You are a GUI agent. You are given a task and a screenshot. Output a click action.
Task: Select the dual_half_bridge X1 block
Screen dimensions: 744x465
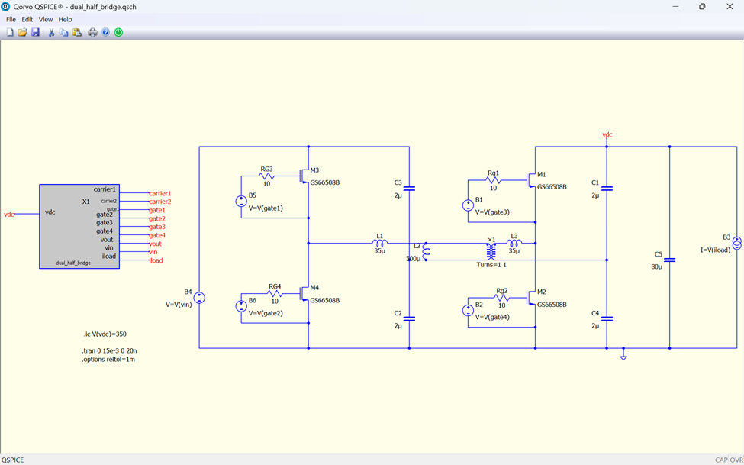(79, 226)
